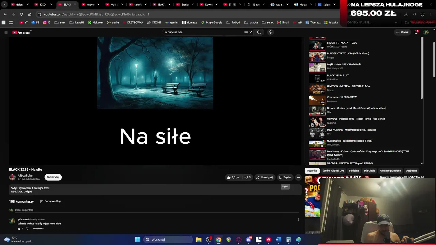436x245 pixels.
Task: Open Paint app from taskbar
Action: tap(299, 240)
